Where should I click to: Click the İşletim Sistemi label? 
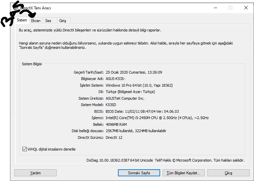[92, 85]
